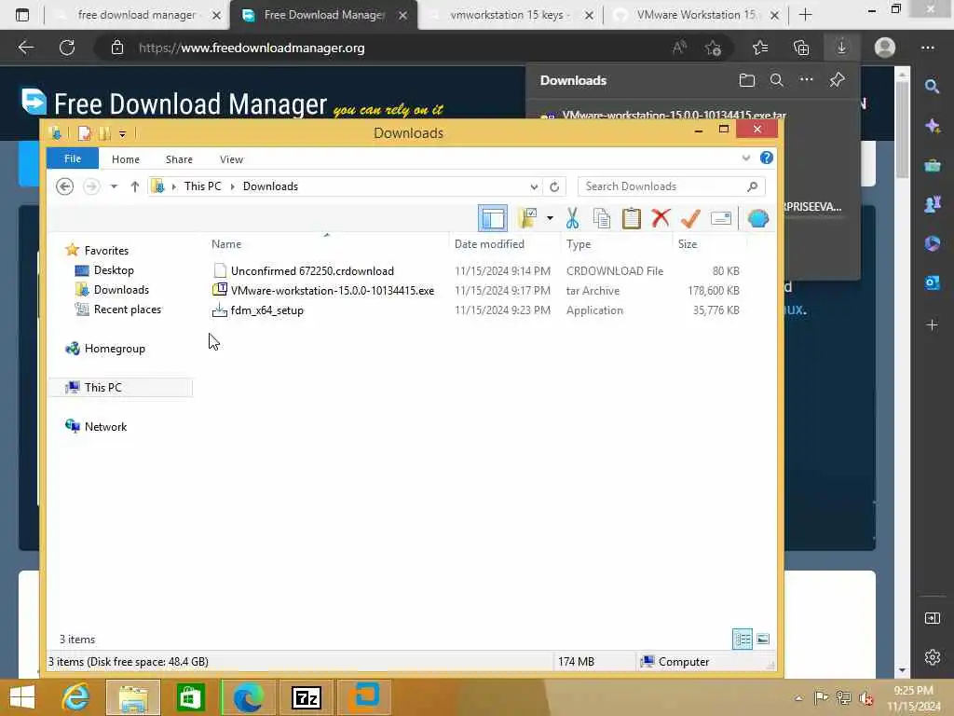Select Favorites in navigation pane
The width and height of the screenshot is (954, 716).
[x=106, y=250]
